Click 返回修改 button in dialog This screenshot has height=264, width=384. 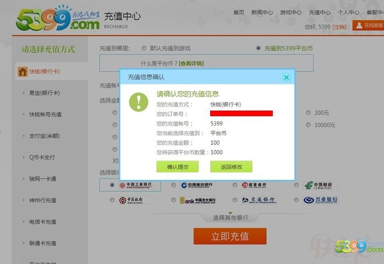(x=231, y=167)
